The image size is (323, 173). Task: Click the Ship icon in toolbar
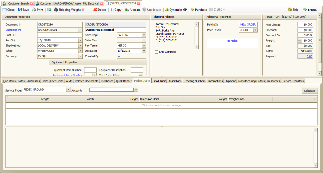click(x=290, y=10)
